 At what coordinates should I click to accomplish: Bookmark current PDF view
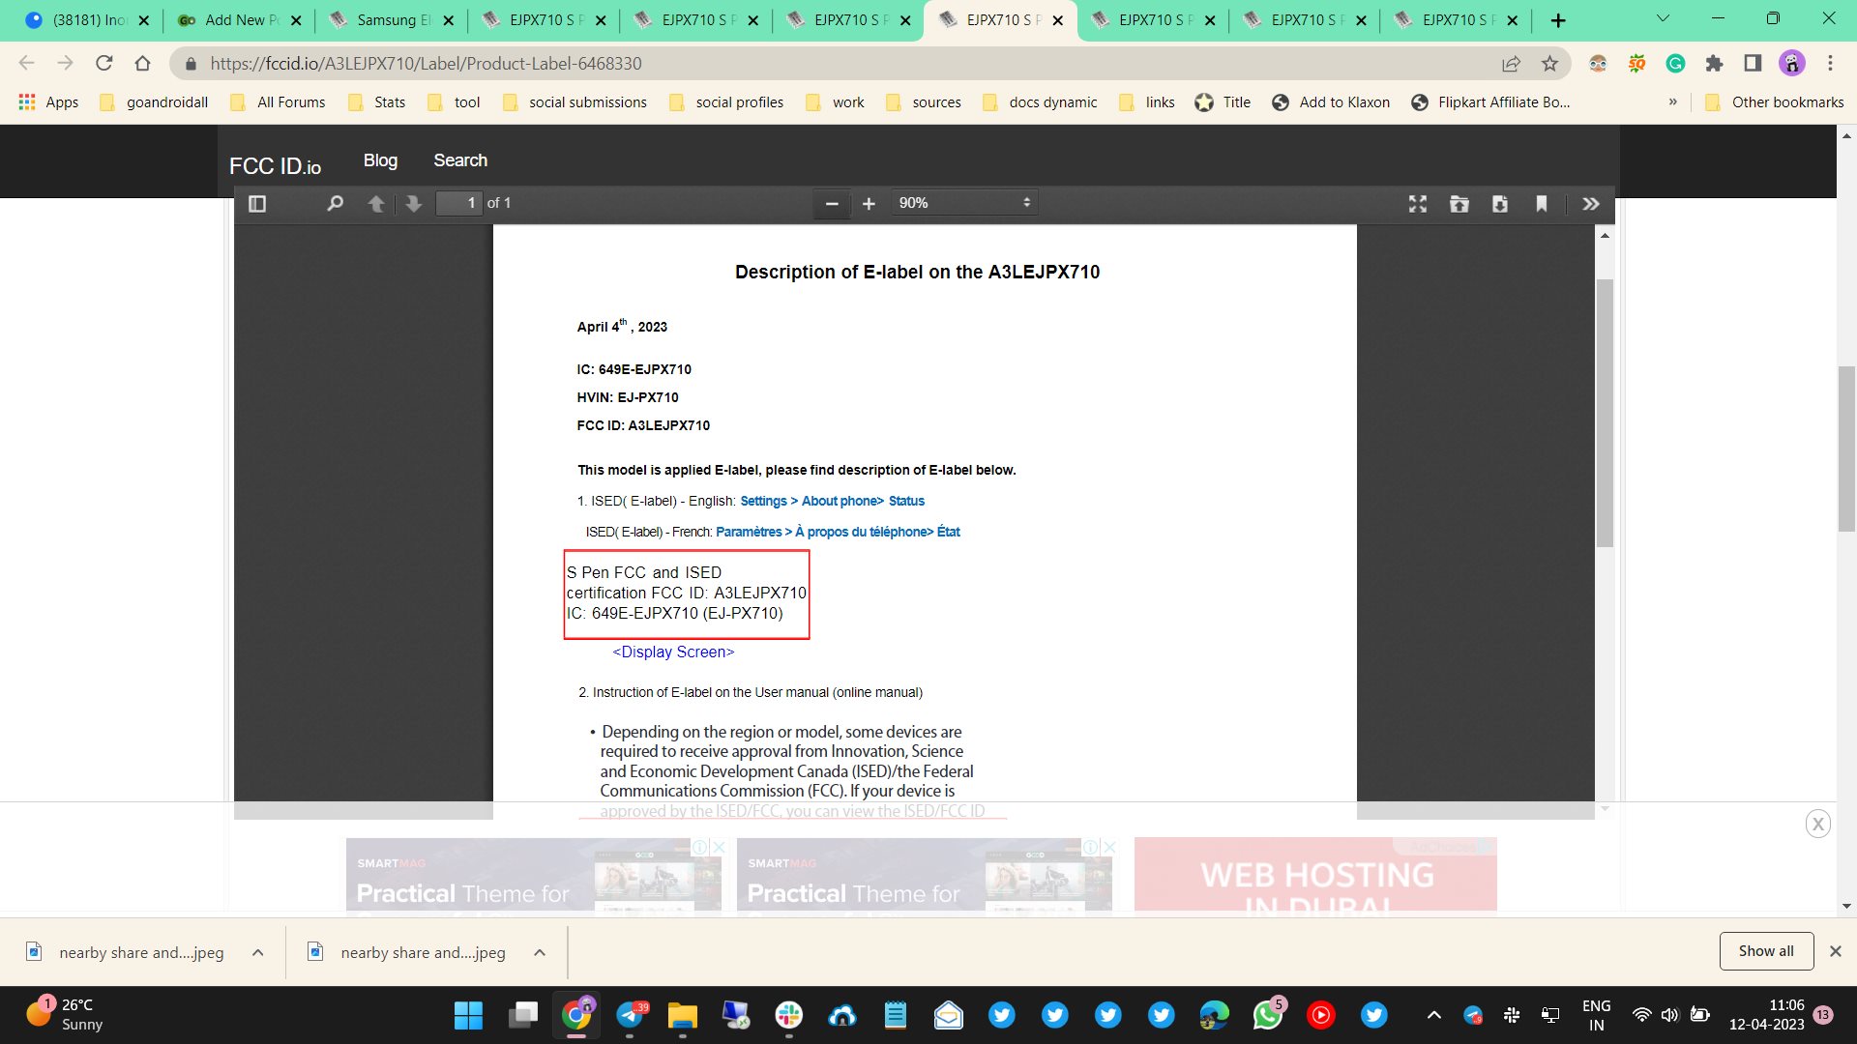coord(1542,204)
